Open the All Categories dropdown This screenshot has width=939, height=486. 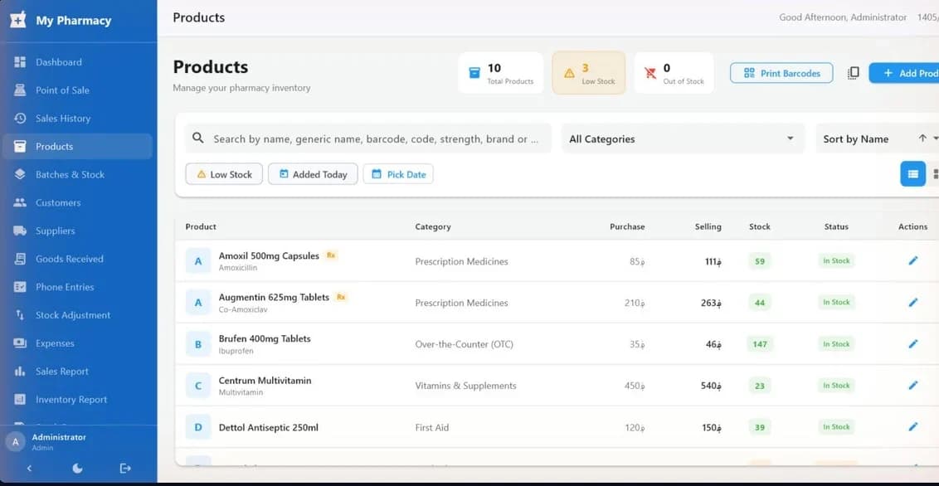coord(683,139)
